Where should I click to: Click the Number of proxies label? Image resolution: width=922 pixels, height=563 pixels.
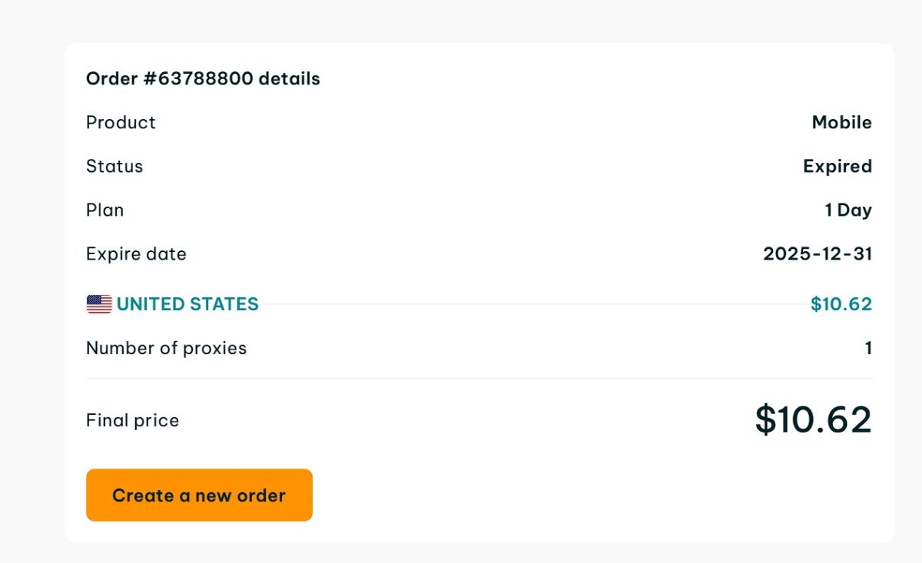pyautogui.click(x=166, y=348)
